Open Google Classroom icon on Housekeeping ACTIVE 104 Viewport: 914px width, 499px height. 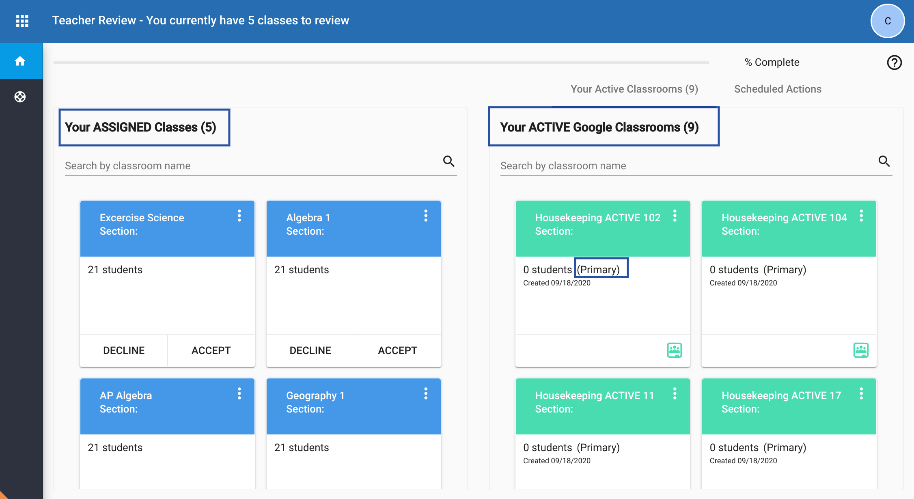860,350
